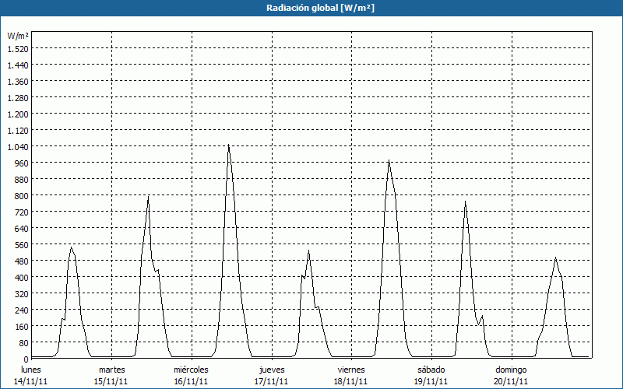
Task: Click the "jueves" day label
Action: click(x=272, y=370)
